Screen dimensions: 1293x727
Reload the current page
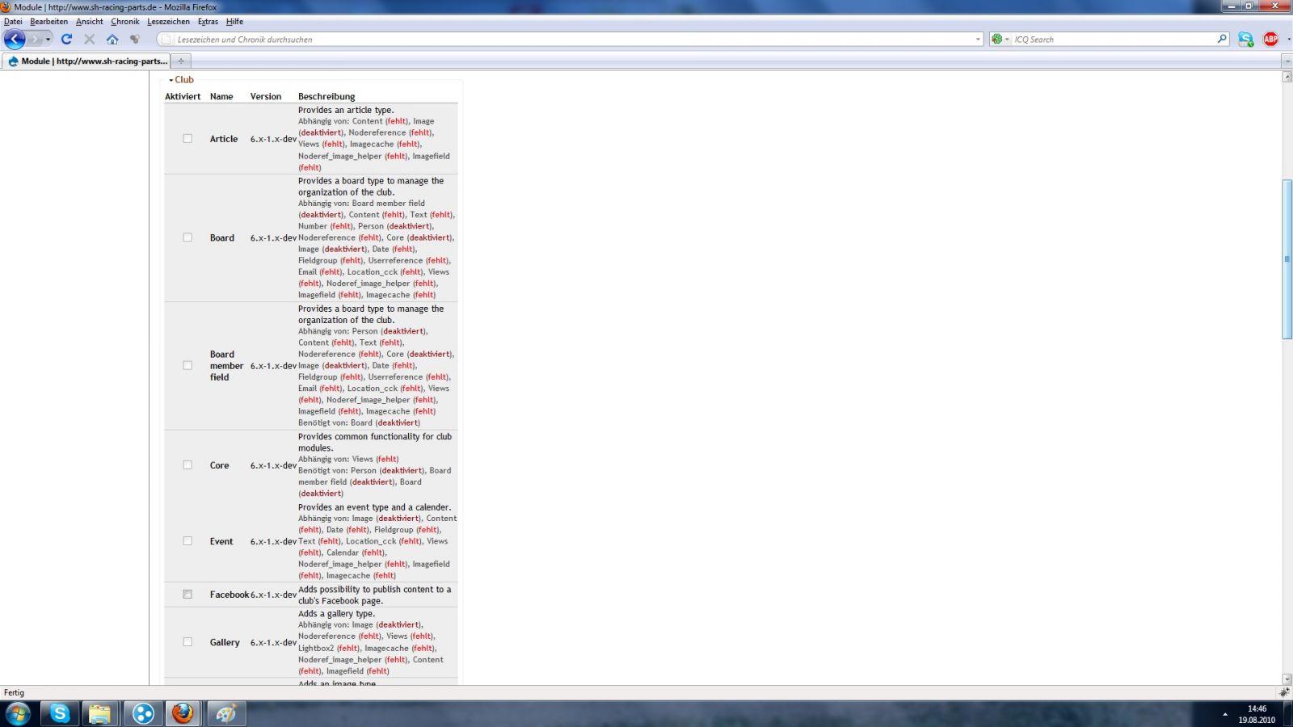67,39
